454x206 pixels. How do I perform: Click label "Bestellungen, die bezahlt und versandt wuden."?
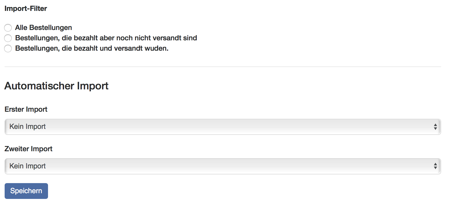coord(92,49)
